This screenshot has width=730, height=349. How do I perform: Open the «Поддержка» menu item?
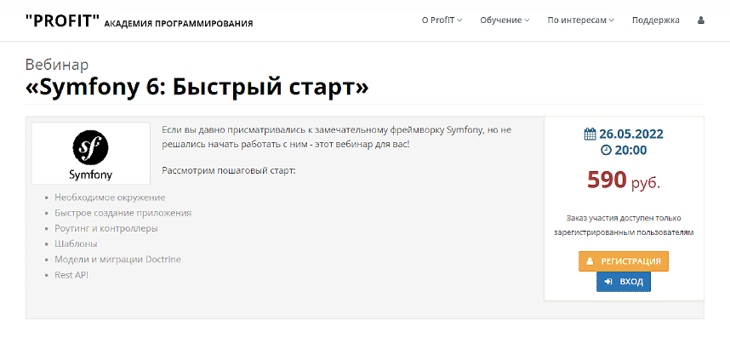(x=655, y=20)
